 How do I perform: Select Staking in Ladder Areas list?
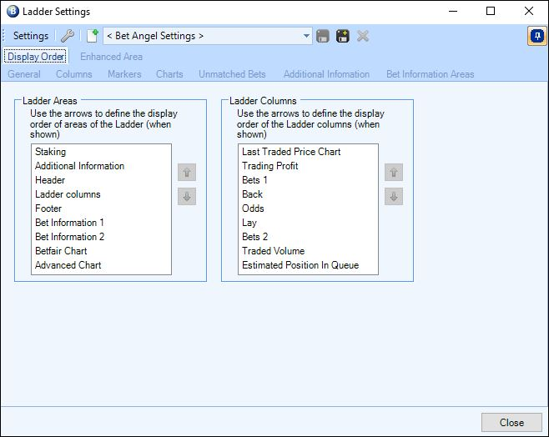[51, 152]
